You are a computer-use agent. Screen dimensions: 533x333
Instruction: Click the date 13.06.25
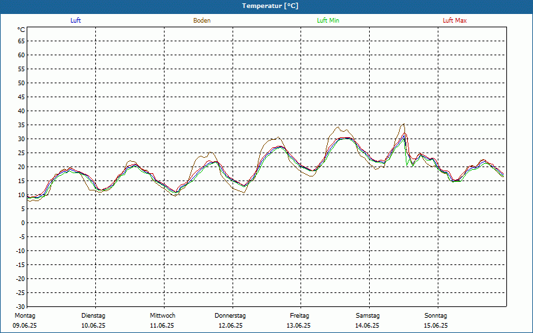click(x=298, y=326)
